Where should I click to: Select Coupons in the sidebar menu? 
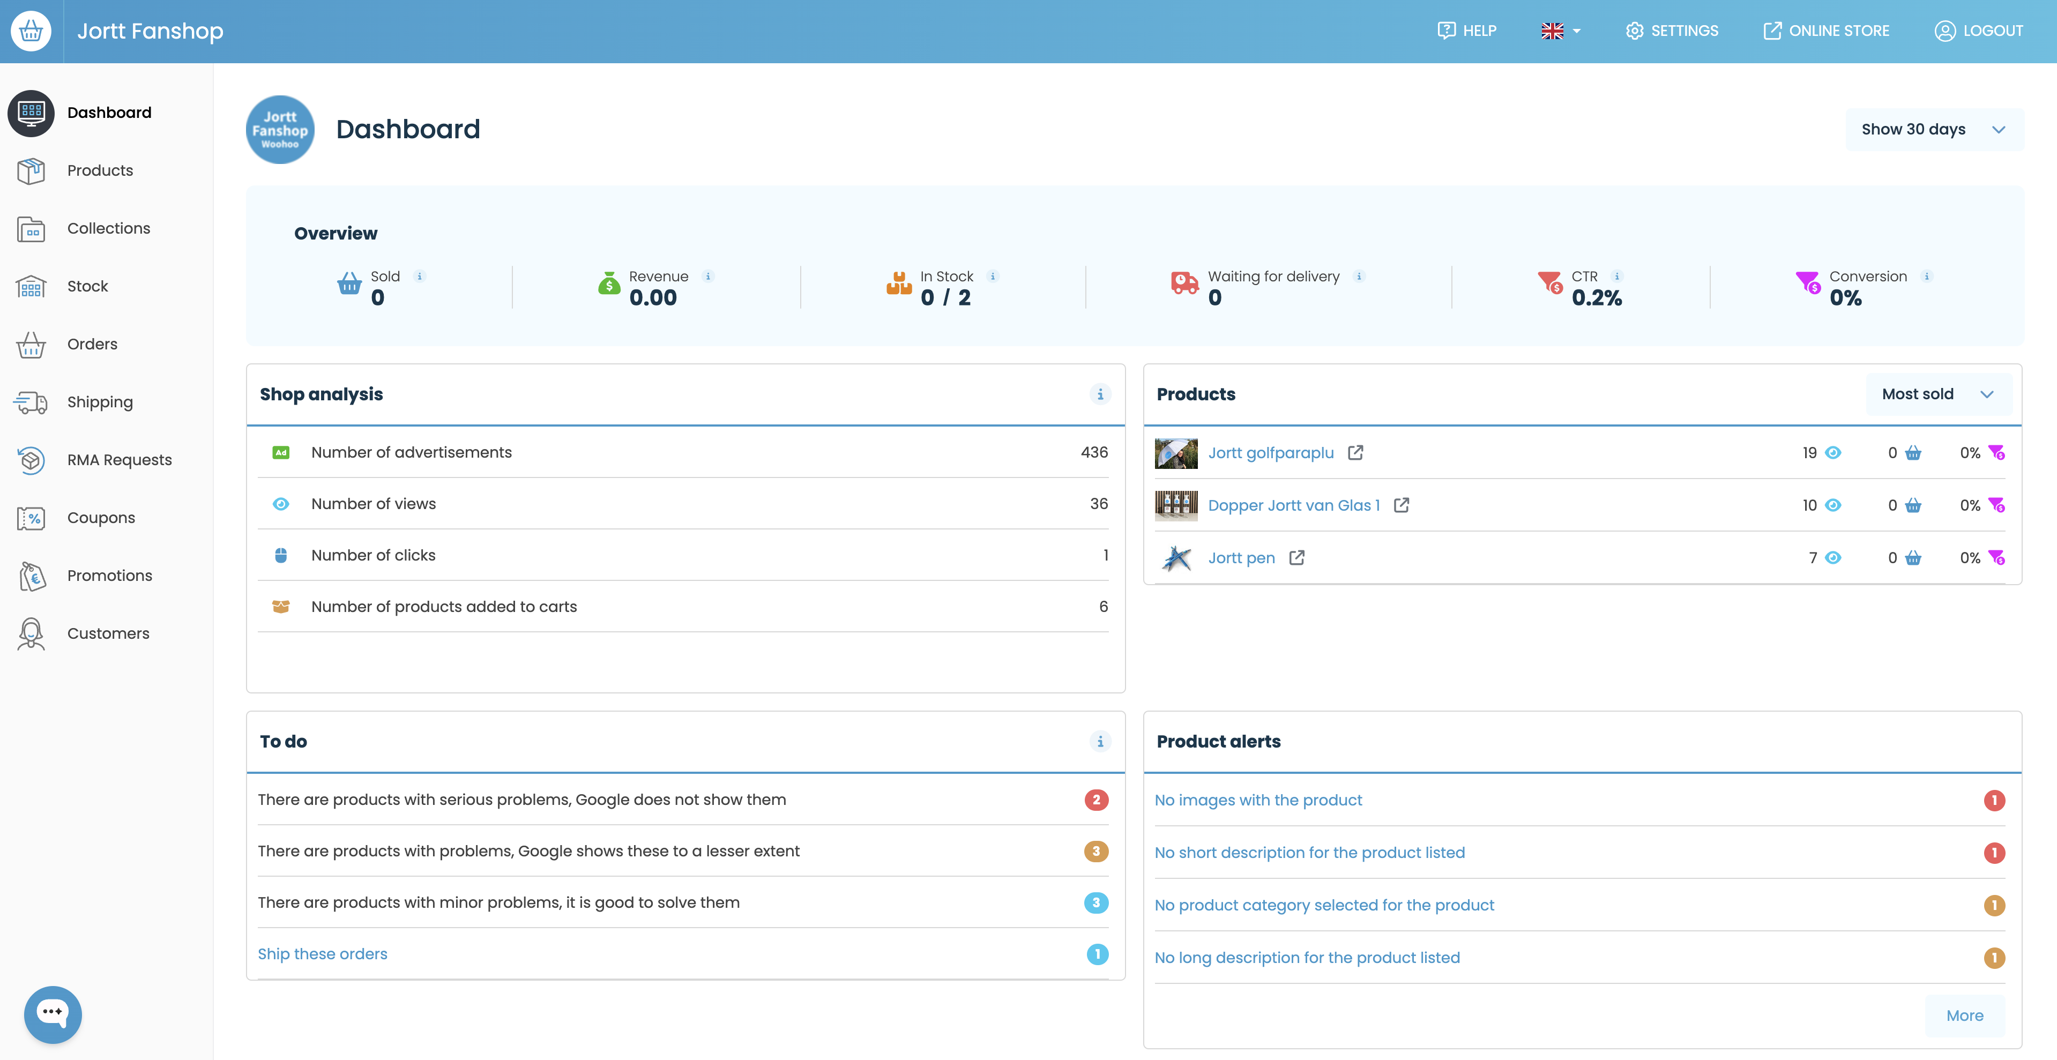click(x=101, y=518)
